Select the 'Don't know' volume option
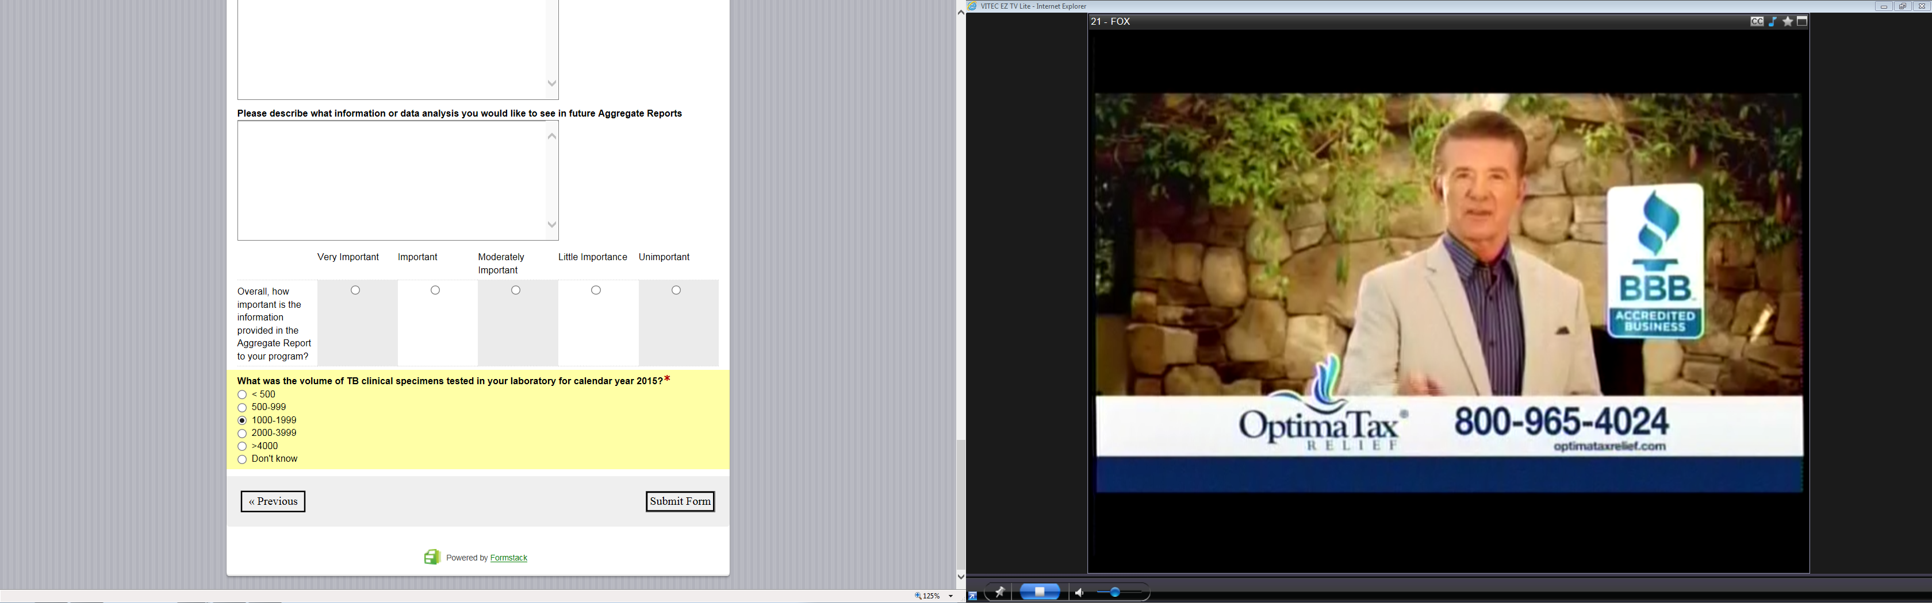 [242, 459]
